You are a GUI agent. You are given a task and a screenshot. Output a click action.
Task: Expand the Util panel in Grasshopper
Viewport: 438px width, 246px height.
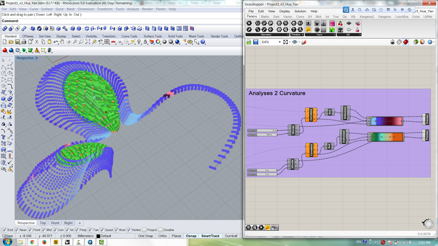[x=360, y=35]
